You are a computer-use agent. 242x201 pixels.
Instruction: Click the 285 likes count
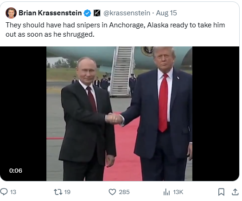click(x=124, y=192)
